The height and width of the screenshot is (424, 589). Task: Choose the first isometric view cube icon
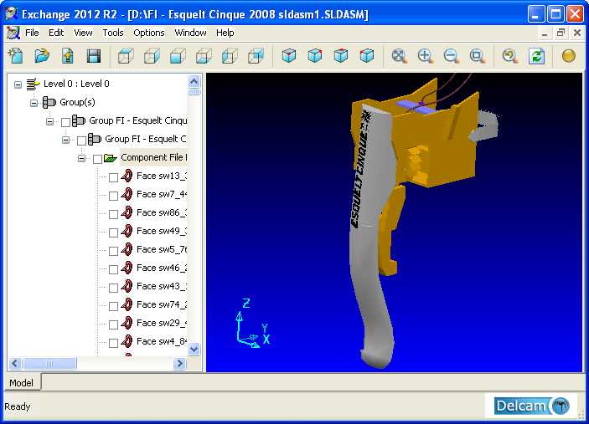288,56
